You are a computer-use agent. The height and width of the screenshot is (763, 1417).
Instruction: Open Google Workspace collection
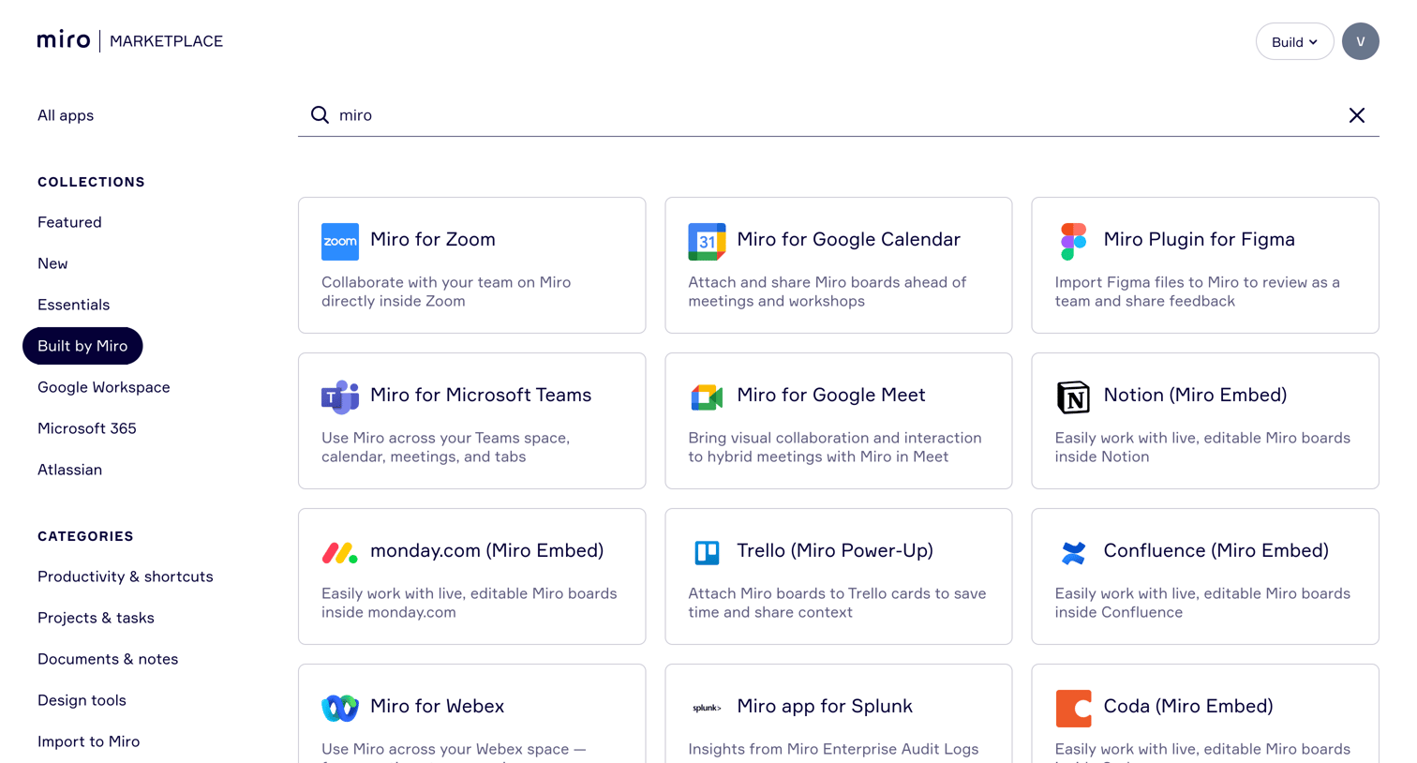(104, 387)
